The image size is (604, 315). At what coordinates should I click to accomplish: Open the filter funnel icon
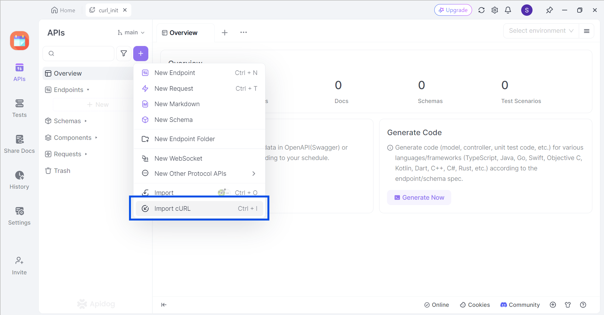pos(124,54)
